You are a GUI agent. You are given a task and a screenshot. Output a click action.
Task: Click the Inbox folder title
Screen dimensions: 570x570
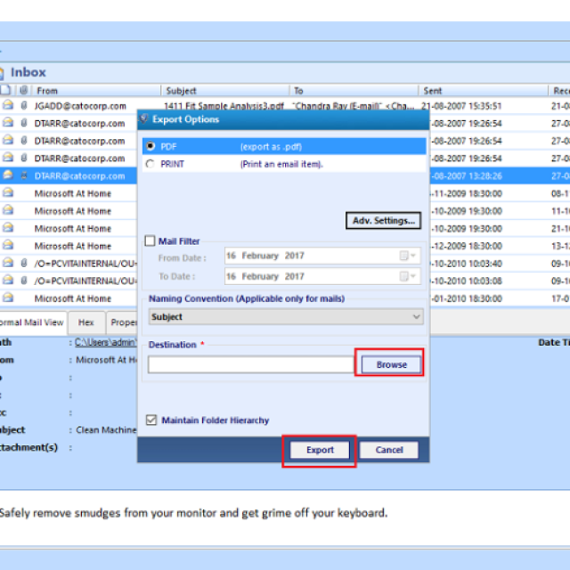pyautogui.click(x=28, y=72)
